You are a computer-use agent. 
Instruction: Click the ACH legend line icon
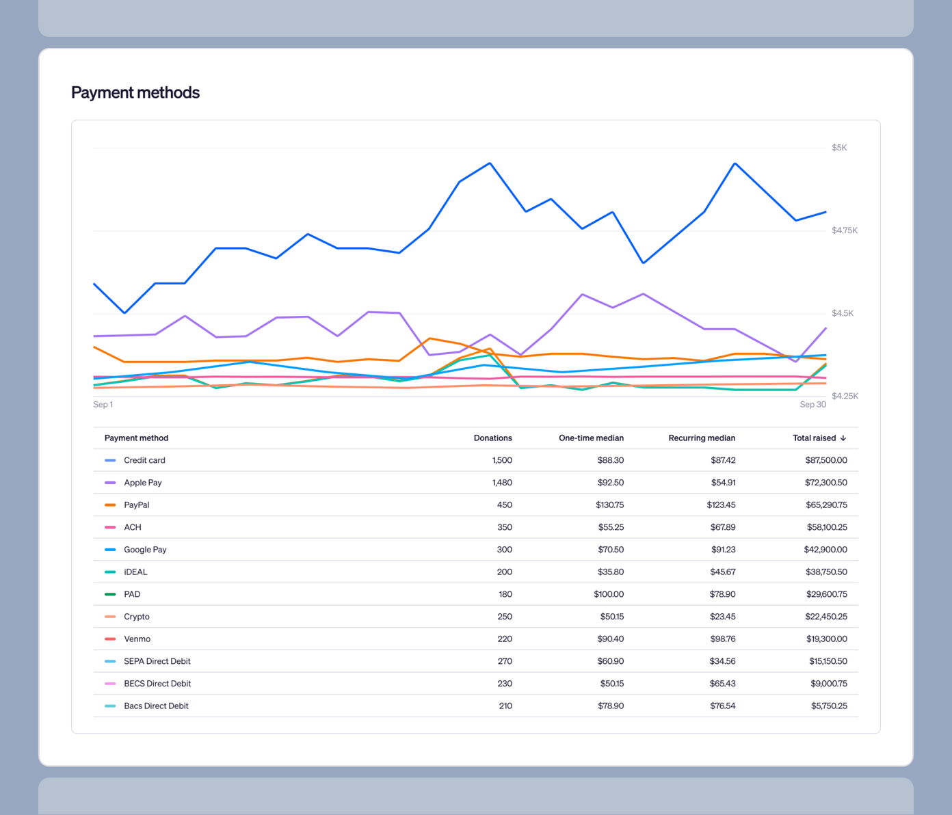[111, 527]
